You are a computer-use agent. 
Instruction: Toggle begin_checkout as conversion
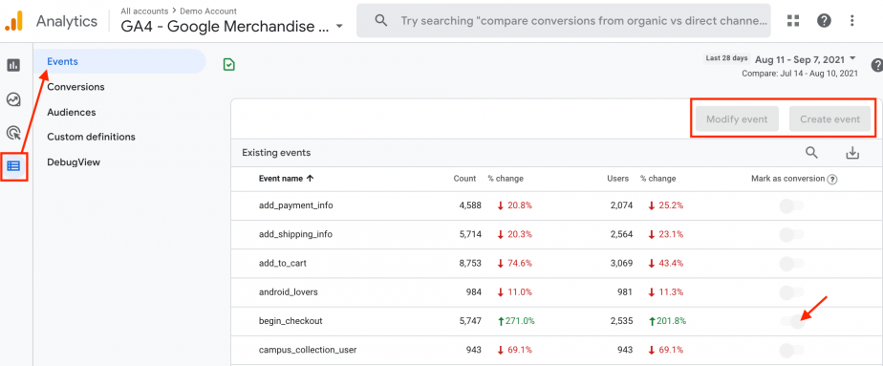(x=792, y=321)
